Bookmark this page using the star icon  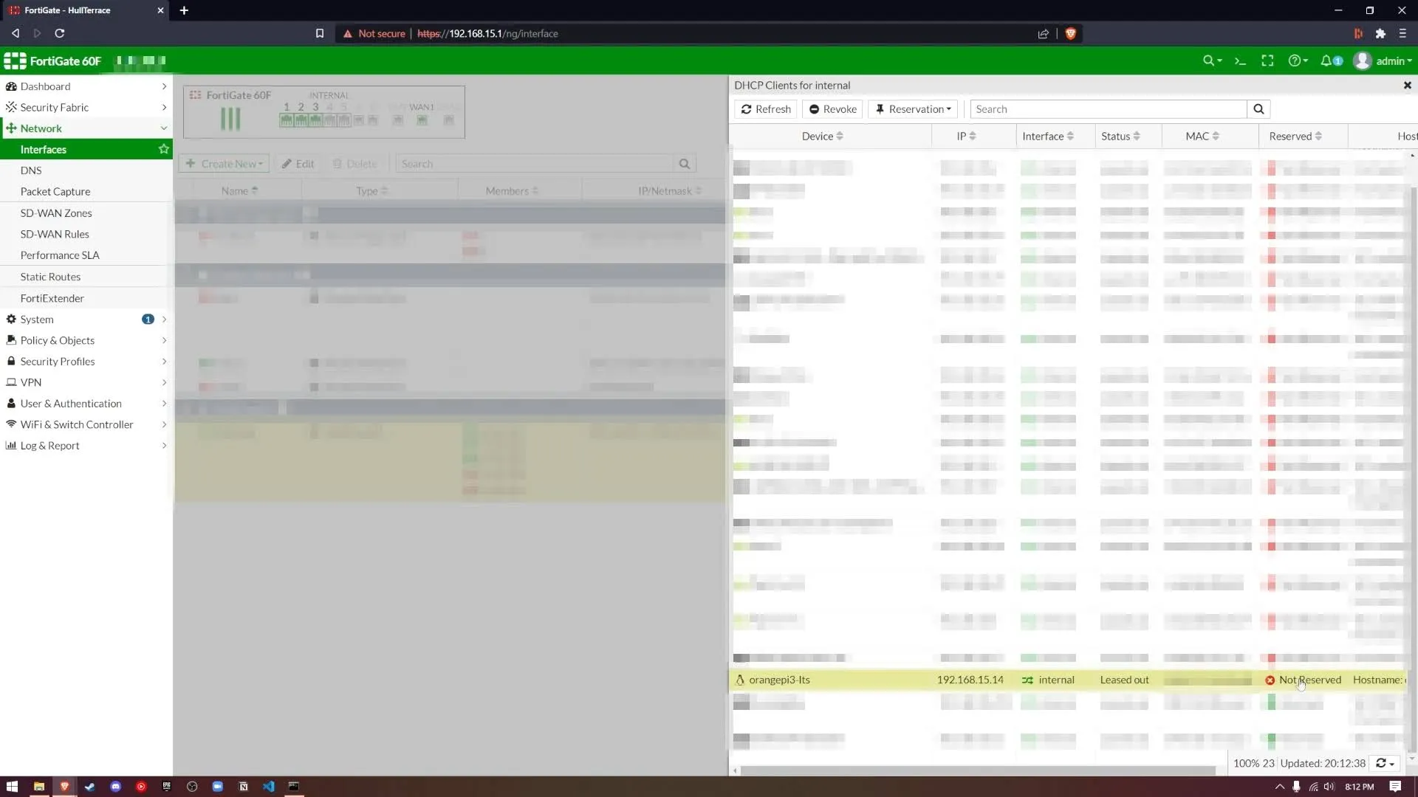(320, 33)
